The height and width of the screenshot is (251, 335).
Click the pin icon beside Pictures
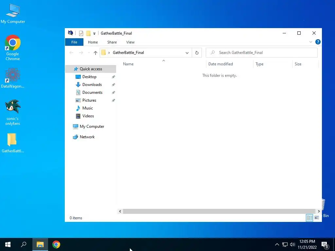pyautogui.click(x=114, y=100)
